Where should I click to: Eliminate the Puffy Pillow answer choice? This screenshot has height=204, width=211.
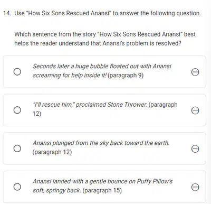[x=195, y=187]
